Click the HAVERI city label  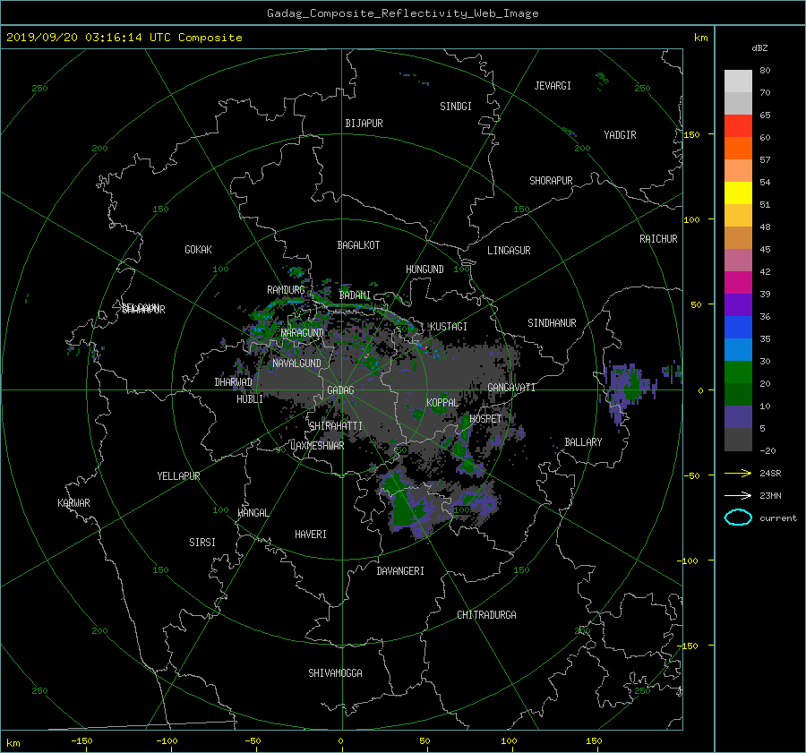pos(311,535)
